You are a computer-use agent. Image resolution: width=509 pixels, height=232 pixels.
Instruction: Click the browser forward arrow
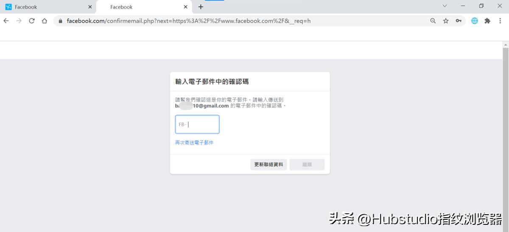tap(19, 21)
